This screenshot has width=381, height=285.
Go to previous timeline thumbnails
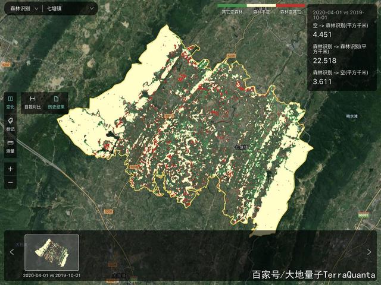click(x=12, y=252)
